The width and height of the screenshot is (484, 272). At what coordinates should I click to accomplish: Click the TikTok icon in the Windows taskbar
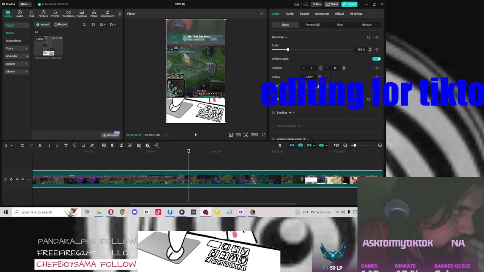[158, 212]
